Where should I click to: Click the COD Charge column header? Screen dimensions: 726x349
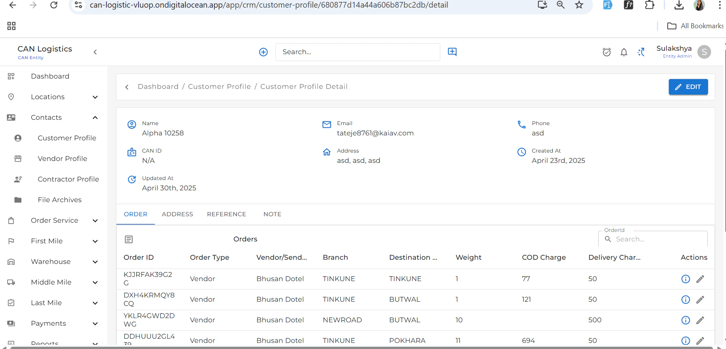click(544, 257)
